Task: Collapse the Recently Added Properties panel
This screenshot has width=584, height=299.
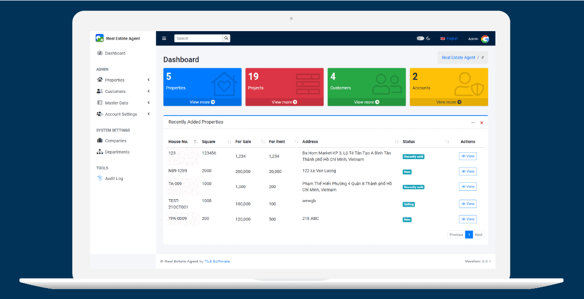Action: tap(473, 123)
